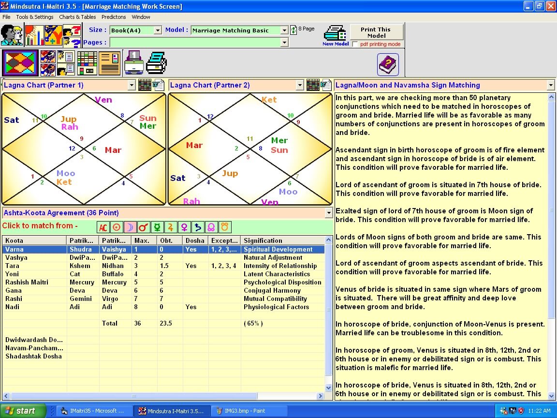Click the New Model printer icon

tap(335, 35)
